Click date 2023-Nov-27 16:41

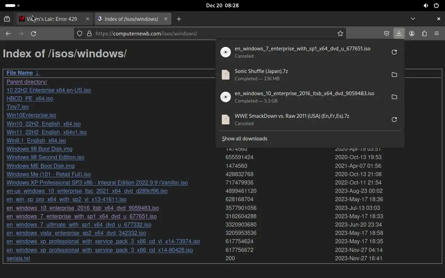tap(359, 259)
